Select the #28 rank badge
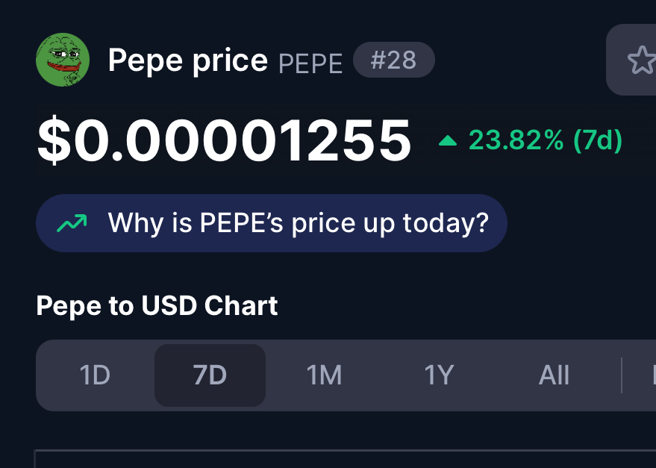The width and height of the screenshot is (656, 468). (x=394, y=60)
